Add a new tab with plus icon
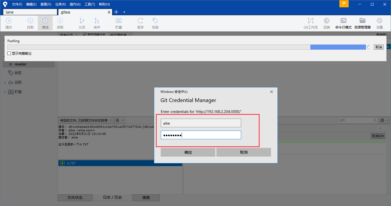This screenshot has height=206, width=391. pos(116,12)
